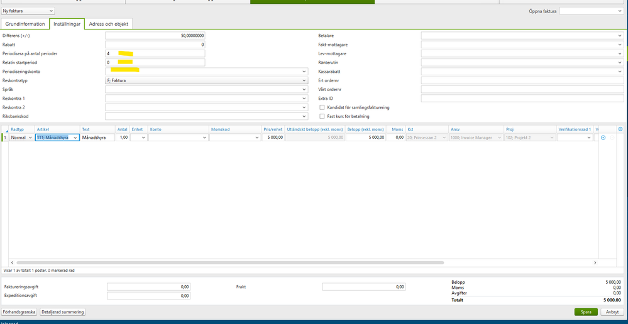
Task: Select row 1 by its row number
Action: (5, 138)
